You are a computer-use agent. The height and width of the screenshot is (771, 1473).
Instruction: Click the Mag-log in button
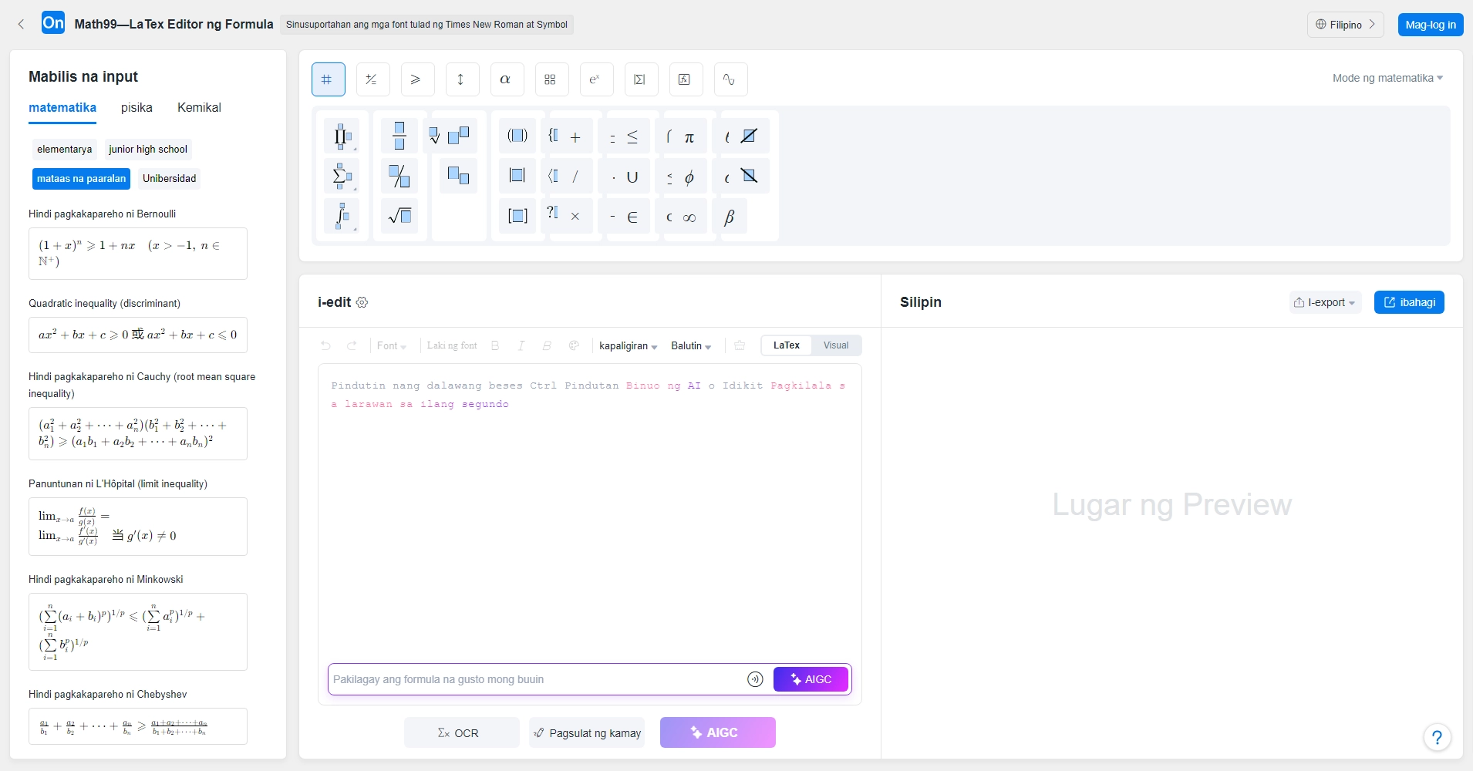point(1431,25)
